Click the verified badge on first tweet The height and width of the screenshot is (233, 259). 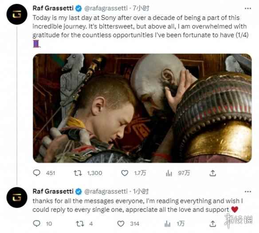coord(78,8)
